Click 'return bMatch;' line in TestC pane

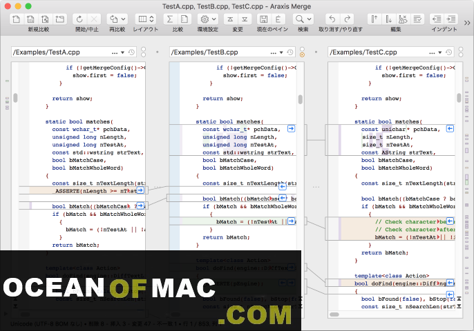tap(385, 253)
